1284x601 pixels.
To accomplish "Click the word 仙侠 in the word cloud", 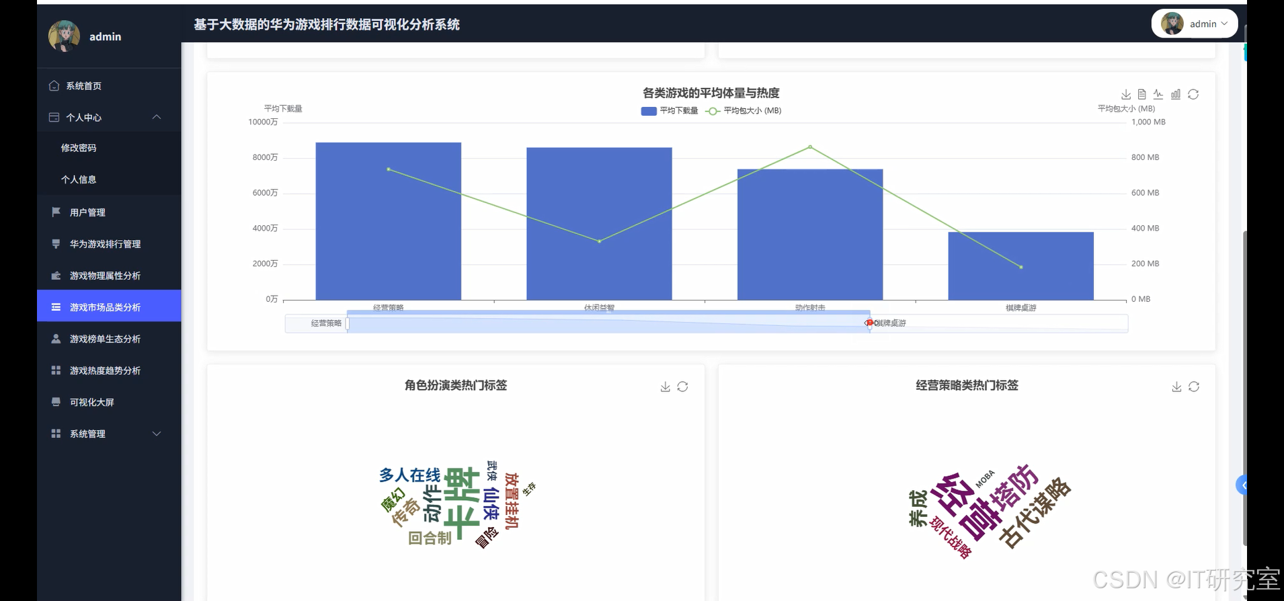I will (x=491, y=505).
